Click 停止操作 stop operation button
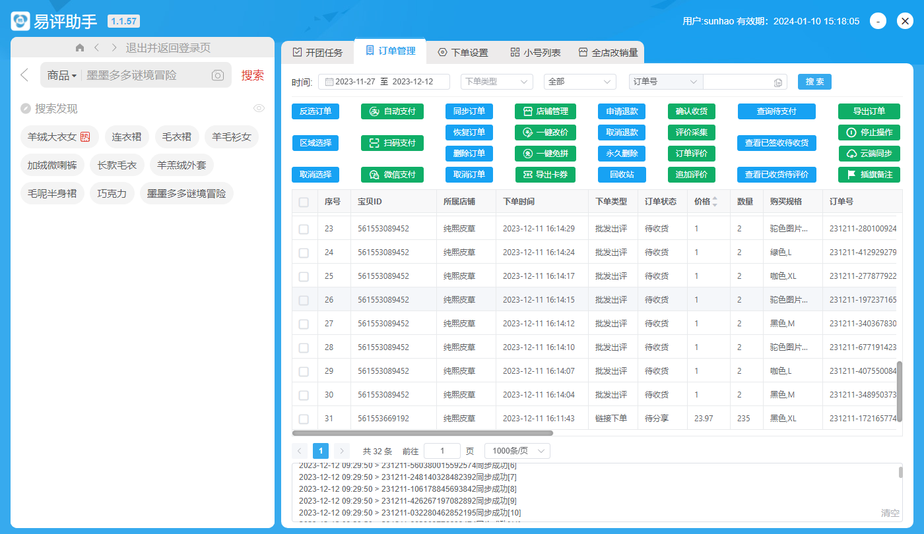The width and height of the screenshot is (924, 534). coord(869,133)
